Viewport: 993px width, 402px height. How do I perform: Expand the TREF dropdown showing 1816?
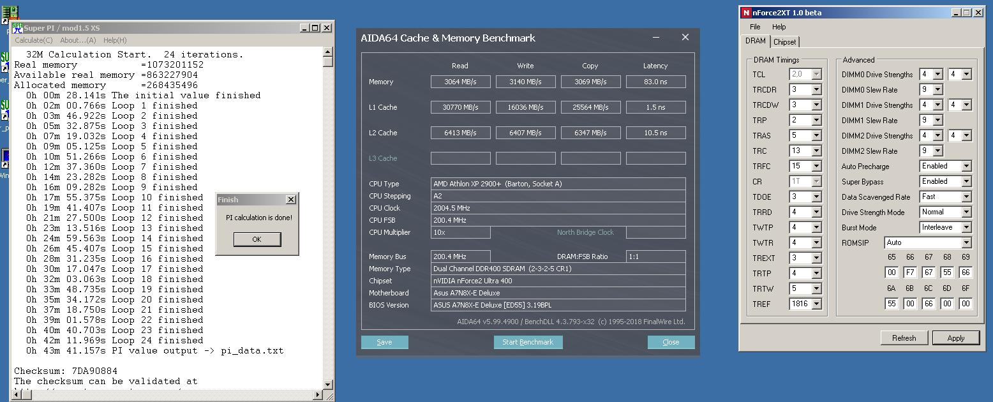point(816,304)
